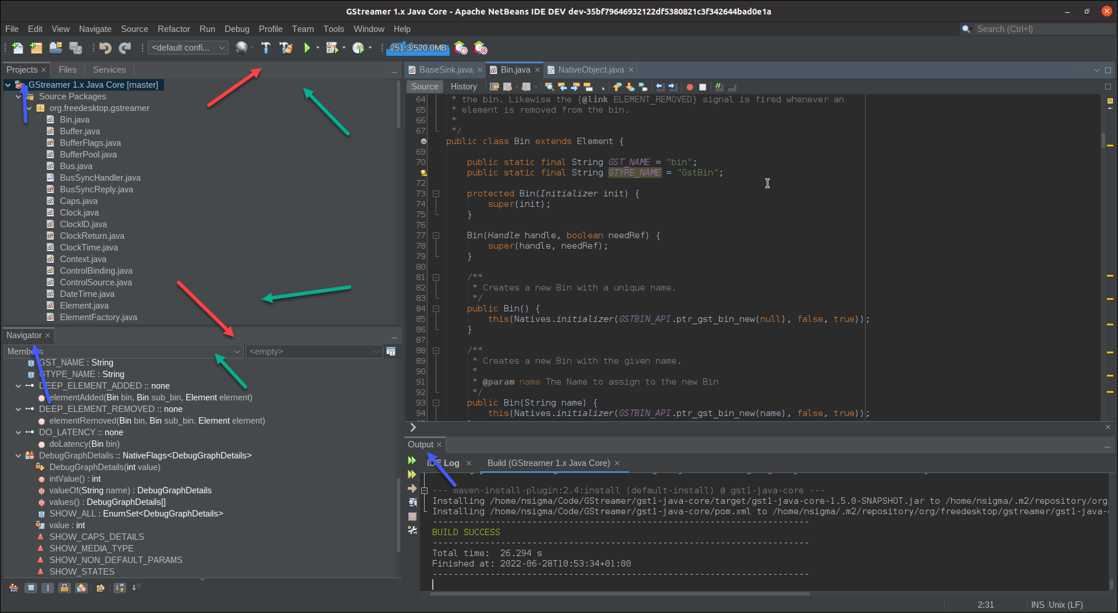Screen dimensions: 1118x613
Task: Open the Refactor menu
Action: coord(173,29)
